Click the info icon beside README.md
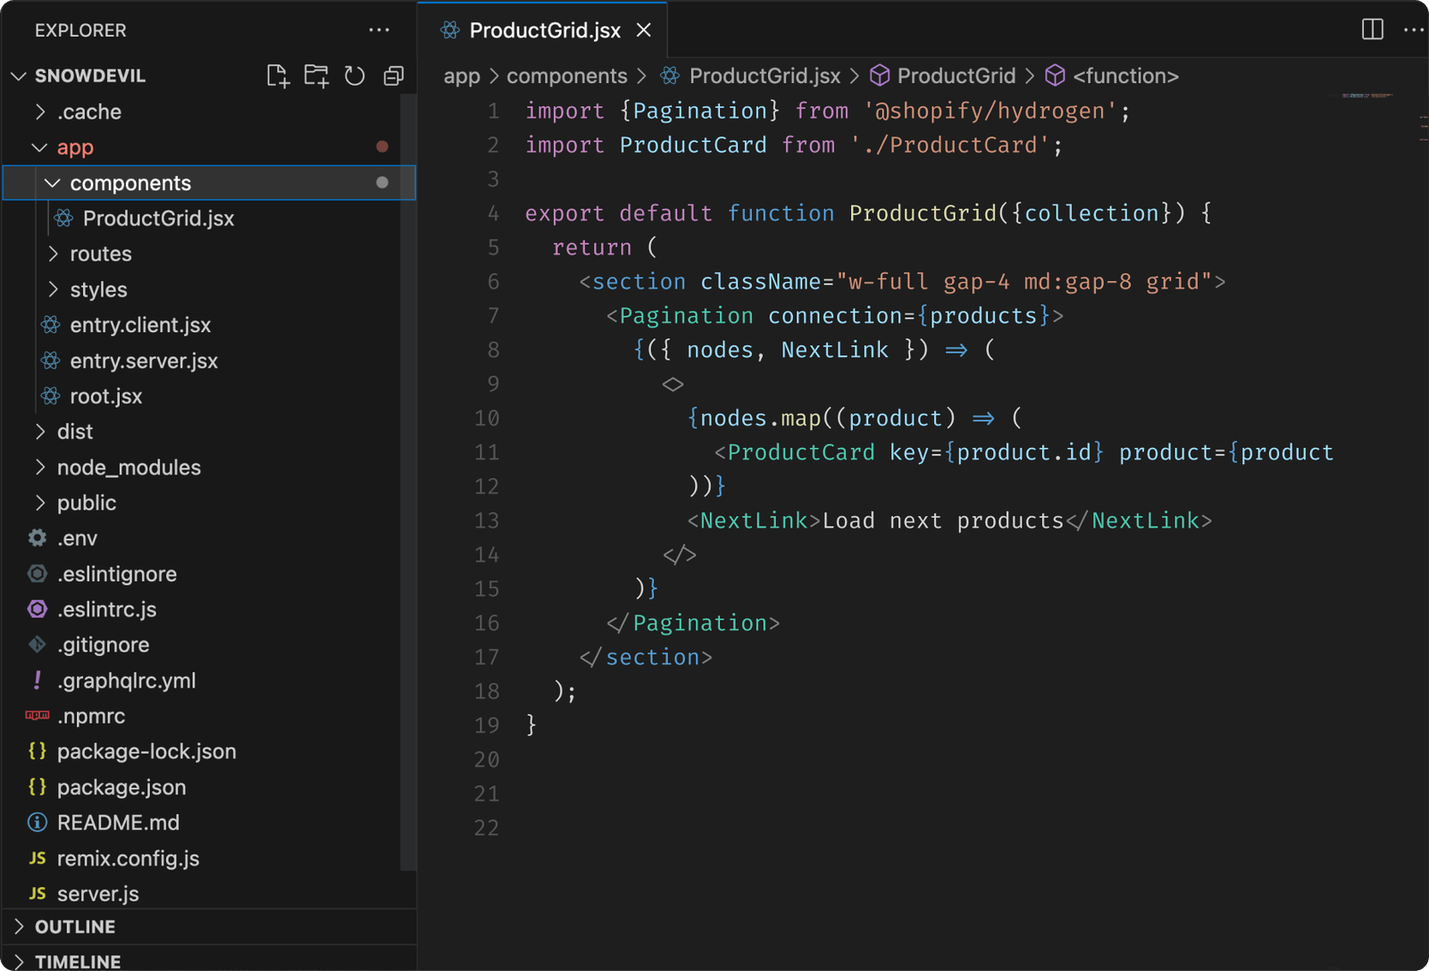The image size is (1429, 971). coord(38,822)
